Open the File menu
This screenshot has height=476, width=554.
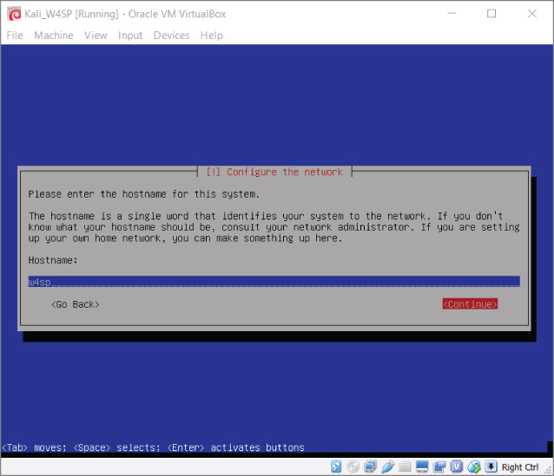15,36
